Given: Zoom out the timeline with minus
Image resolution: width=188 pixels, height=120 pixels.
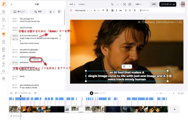Looking at the screenshot, I should [157, 93].
